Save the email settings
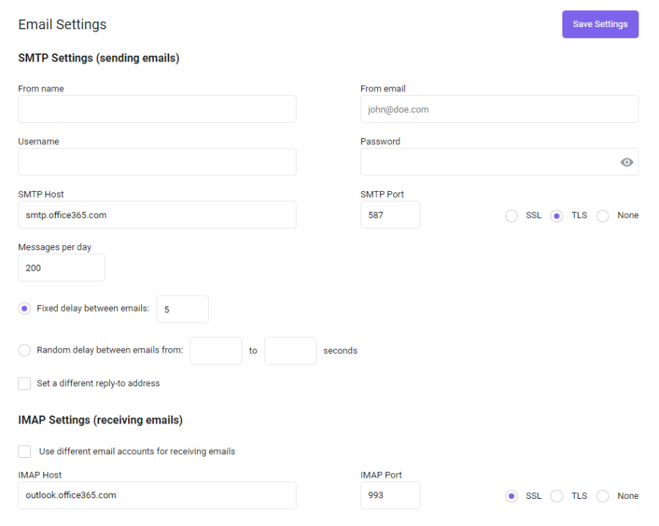 tap(600, 24)
